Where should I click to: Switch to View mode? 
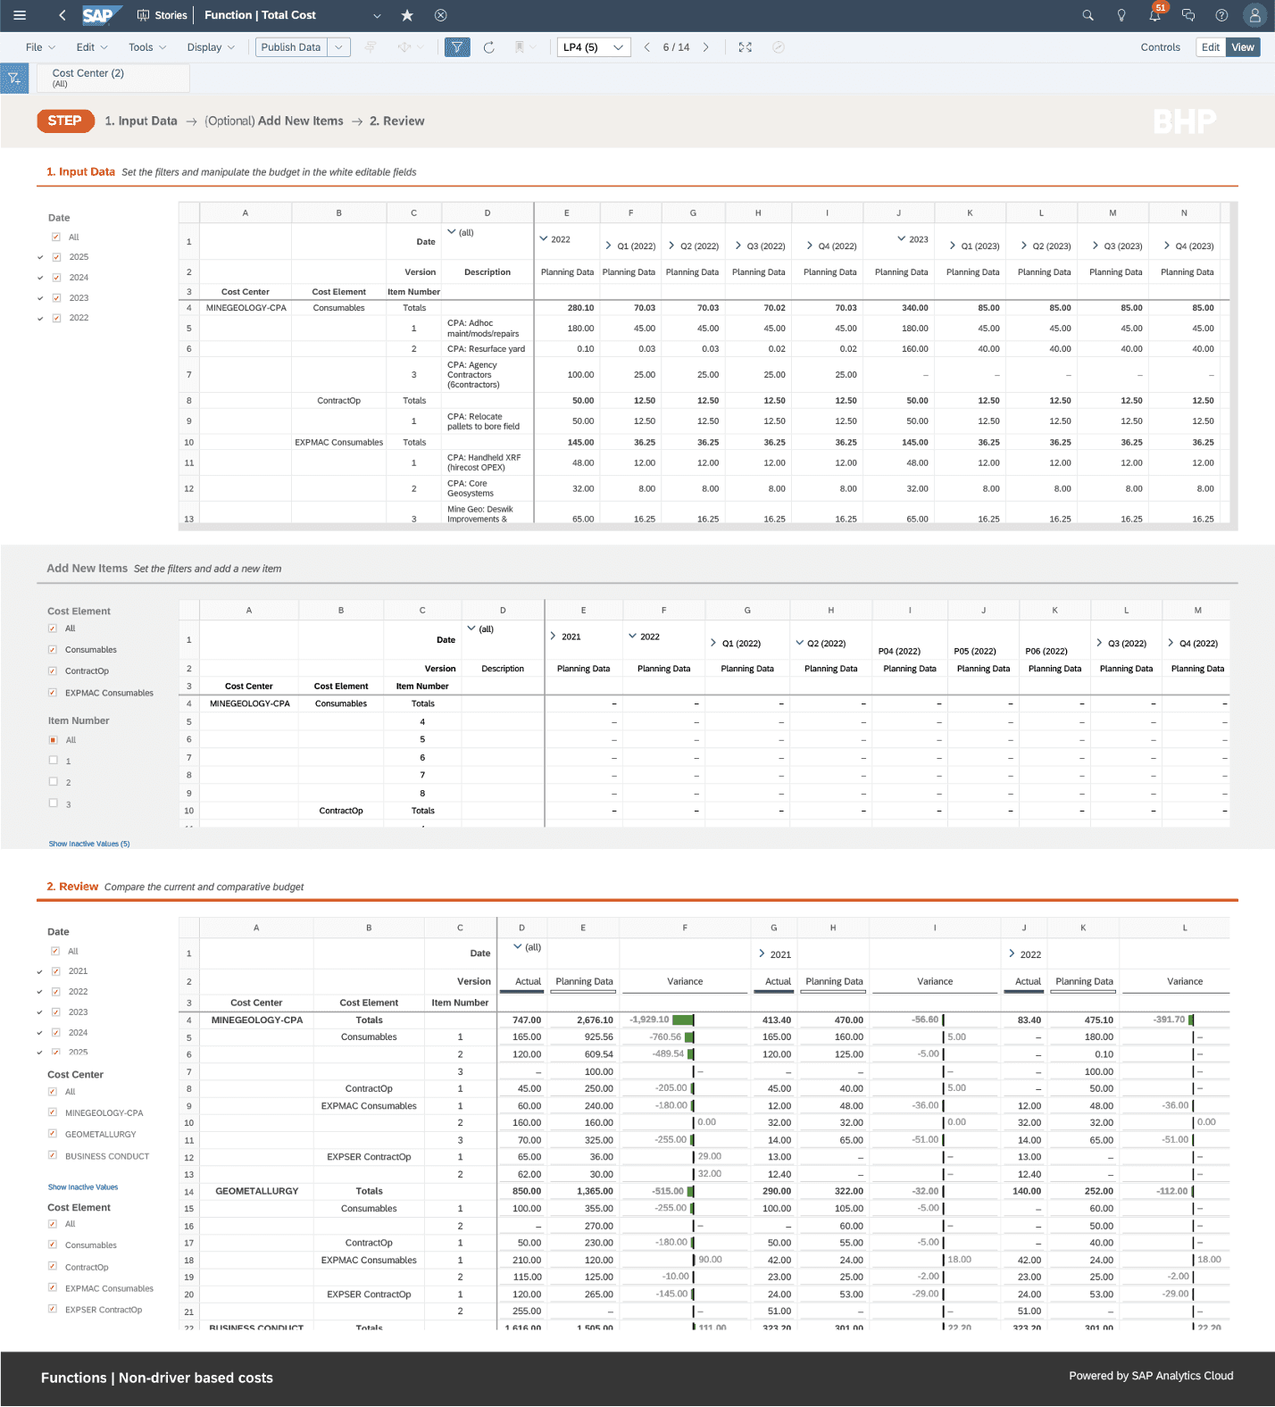pos(1243,47)
